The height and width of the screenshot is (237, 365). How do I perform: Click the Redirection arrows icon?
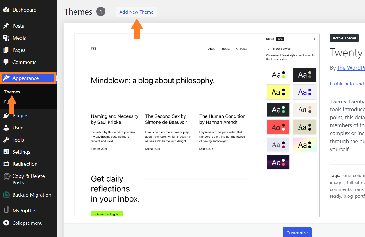[6, 164]
